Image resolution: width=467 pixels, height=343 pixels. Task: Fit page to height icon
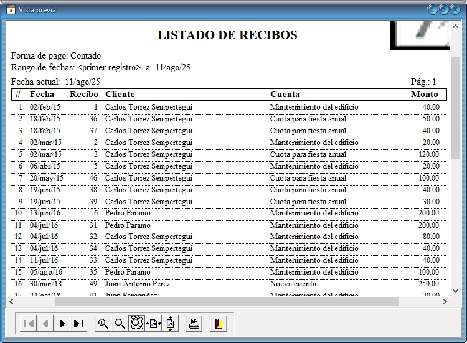(x=170, y=323)
